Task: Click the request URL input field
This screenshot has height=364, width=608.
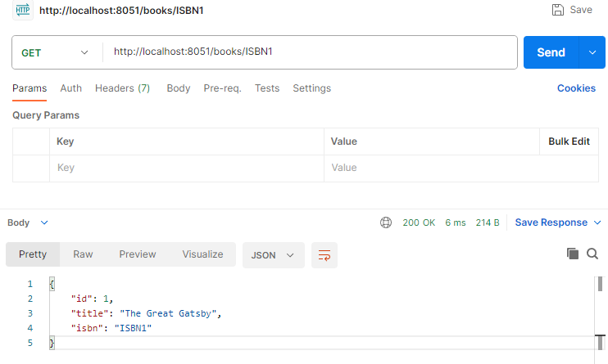Action: [311, 52]
